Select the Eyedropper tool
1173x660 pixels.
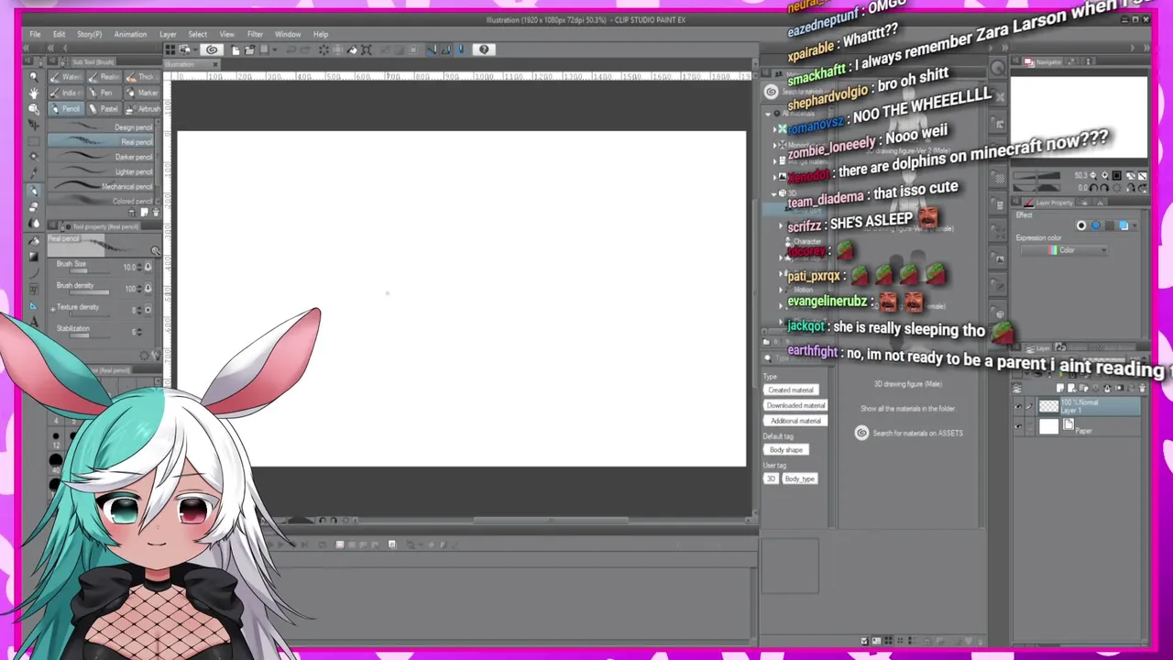click(34, 172)
